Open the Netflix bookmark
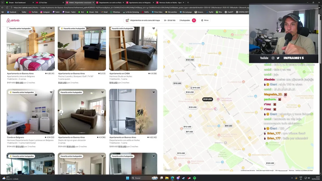The width and height of the screenshot is (322, 181). [145, 12]
